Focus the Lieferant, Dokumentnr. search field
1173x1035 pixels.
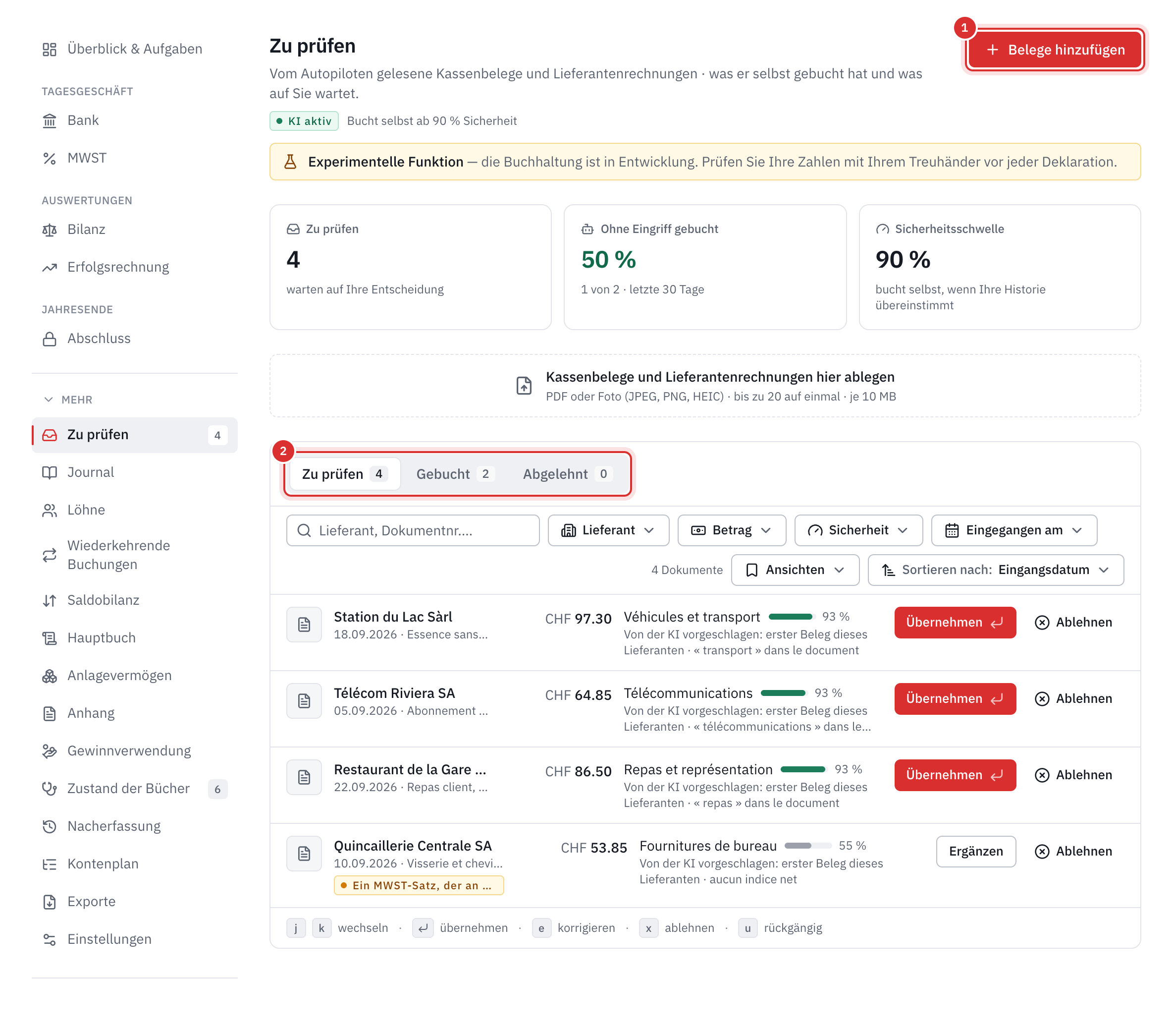pyautogui.click(x=413, y=530)
